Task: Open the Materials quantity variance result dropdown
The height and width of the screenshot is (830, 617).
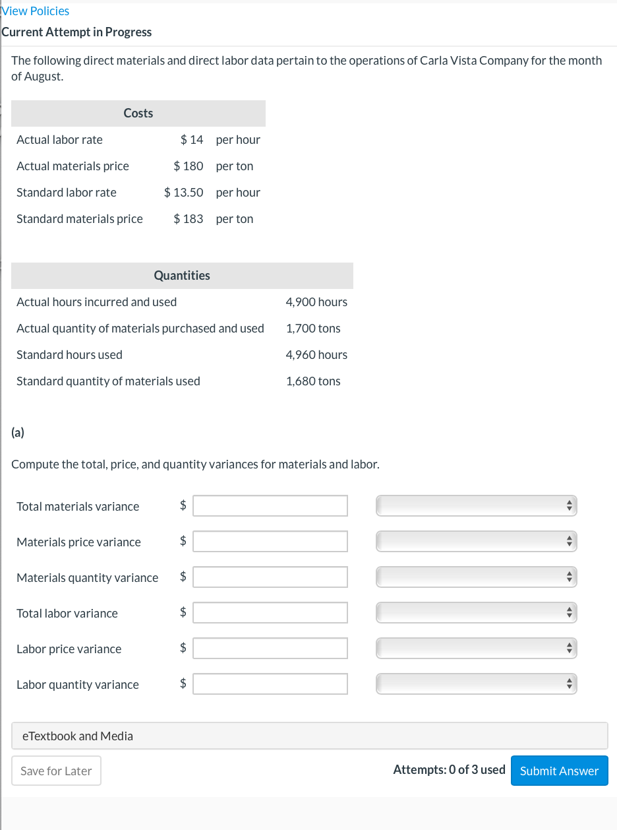Action: click(476, 577)
